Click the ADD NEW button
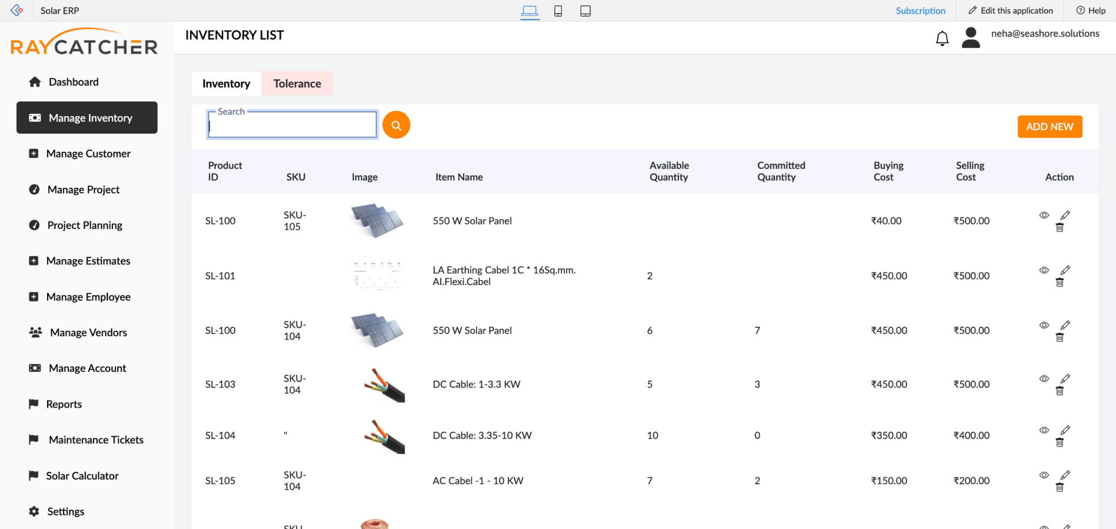The width and height of the screenshot is (1116, 529). click(1049, 126)
